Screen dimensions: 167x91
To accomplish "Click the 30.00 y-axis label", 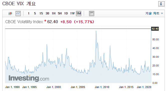I will (155, 57).
